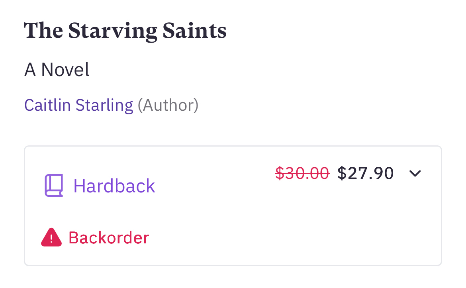Click the word Novel in the subtitle
Viewport: 466px width, 288px height.
click(x=65, y=70)
